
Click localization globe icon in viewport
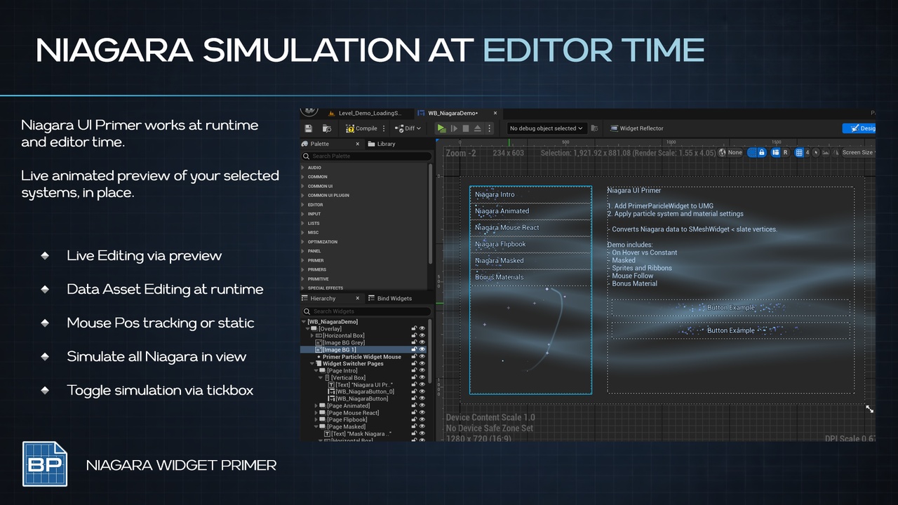(x=722, y=152)
